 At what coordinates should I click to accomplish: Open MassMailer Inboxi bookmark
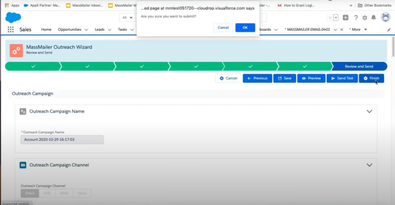(x=84, y=5)
